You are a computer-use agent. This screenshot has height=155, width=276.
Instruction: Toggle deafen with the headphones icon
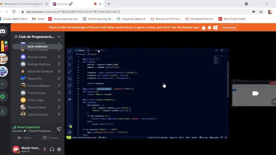[x=52, y=149]
